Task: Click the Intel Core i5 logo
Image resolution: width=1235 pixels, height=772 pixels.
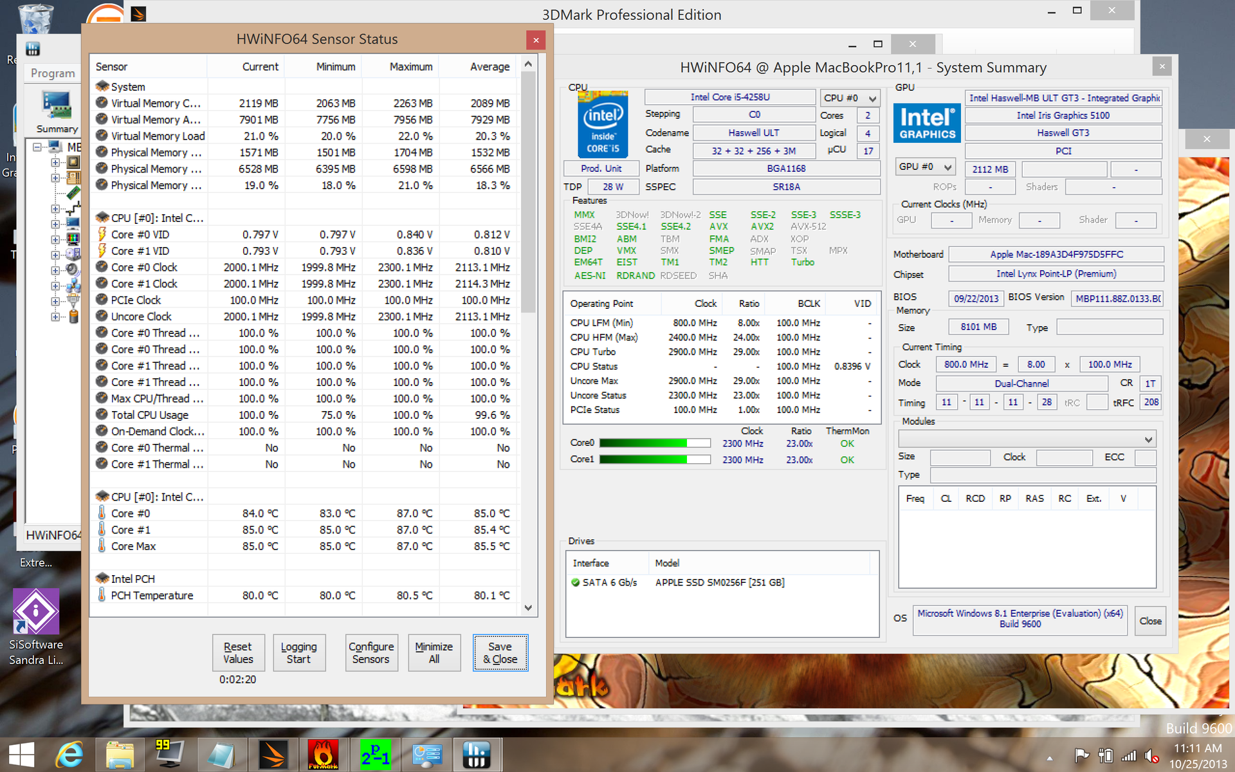Action: 603,124
